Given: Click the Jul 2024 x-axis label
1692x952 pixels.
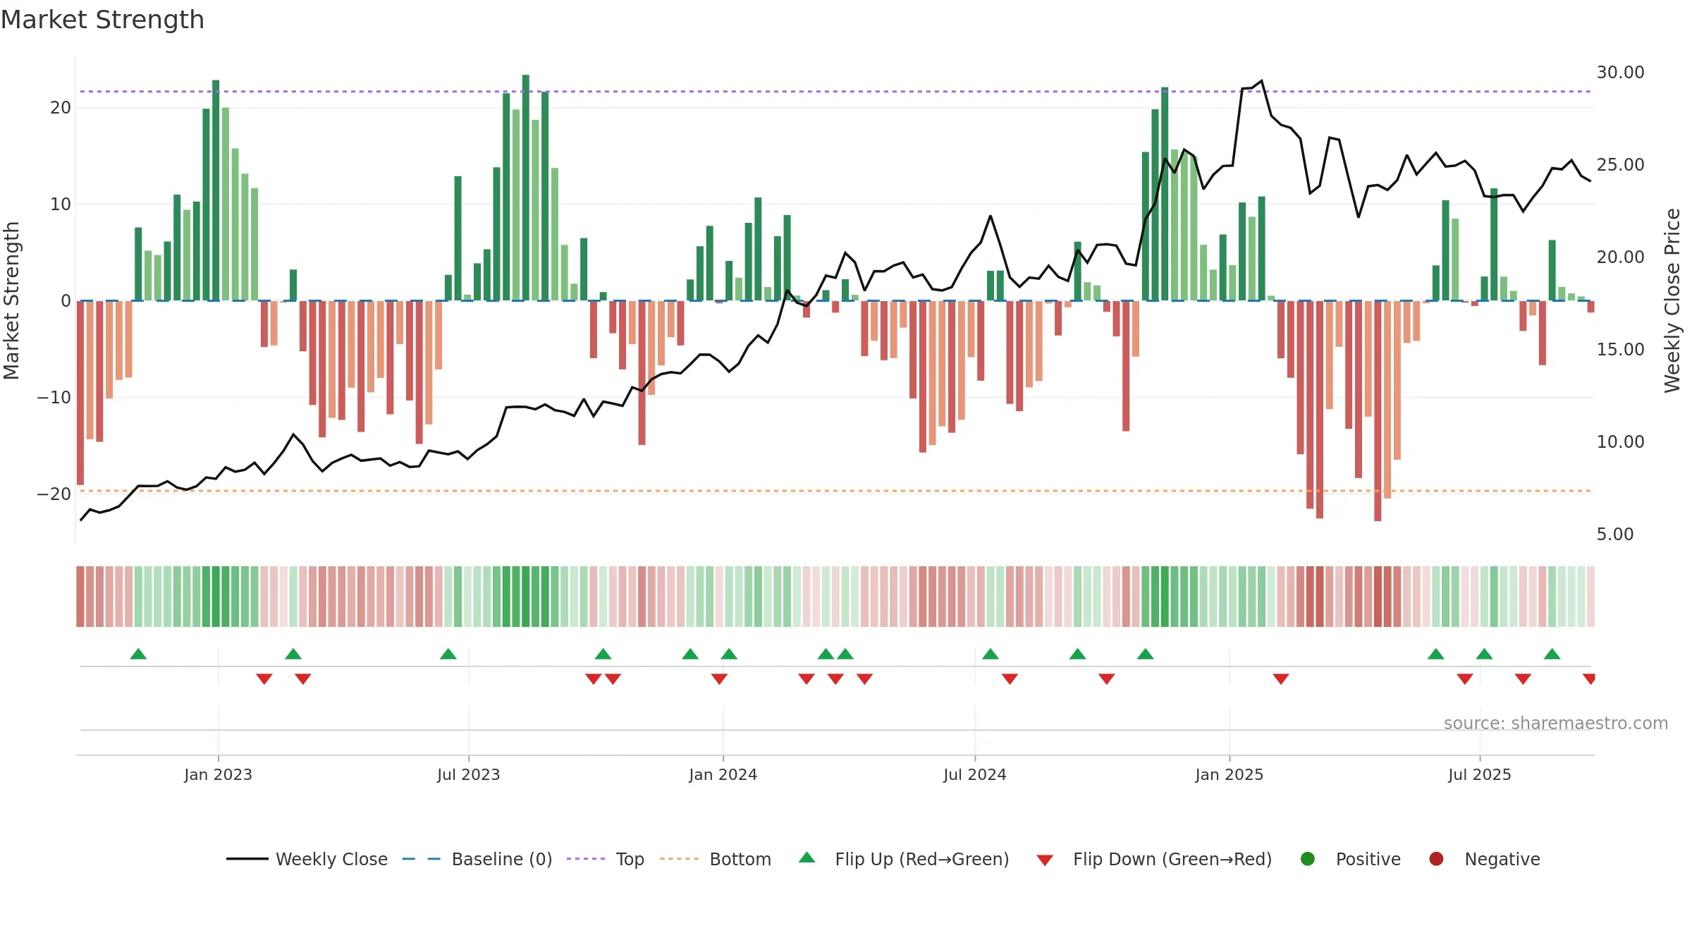Looking at the screenshot, I should point(975,774).
